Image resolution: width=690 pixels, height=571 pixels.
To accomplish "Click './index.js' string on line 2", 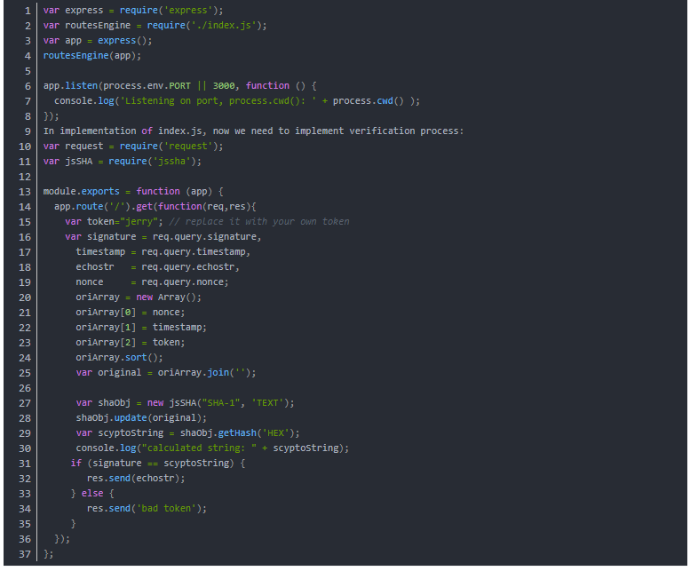I will 224,25.
